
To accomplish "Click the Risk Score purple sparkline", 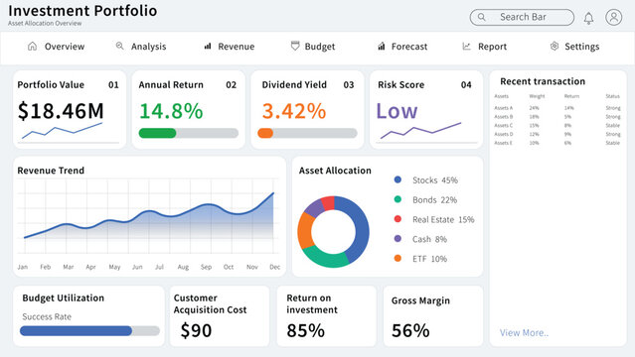I will (x=420, y=131).
